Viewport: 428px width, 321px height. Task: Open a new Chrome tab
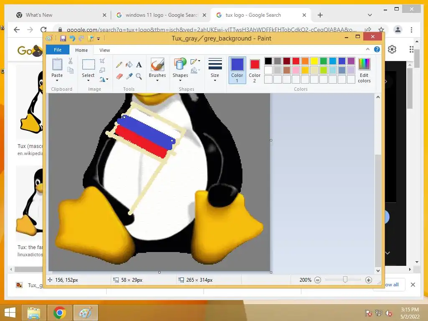(320, 15)
